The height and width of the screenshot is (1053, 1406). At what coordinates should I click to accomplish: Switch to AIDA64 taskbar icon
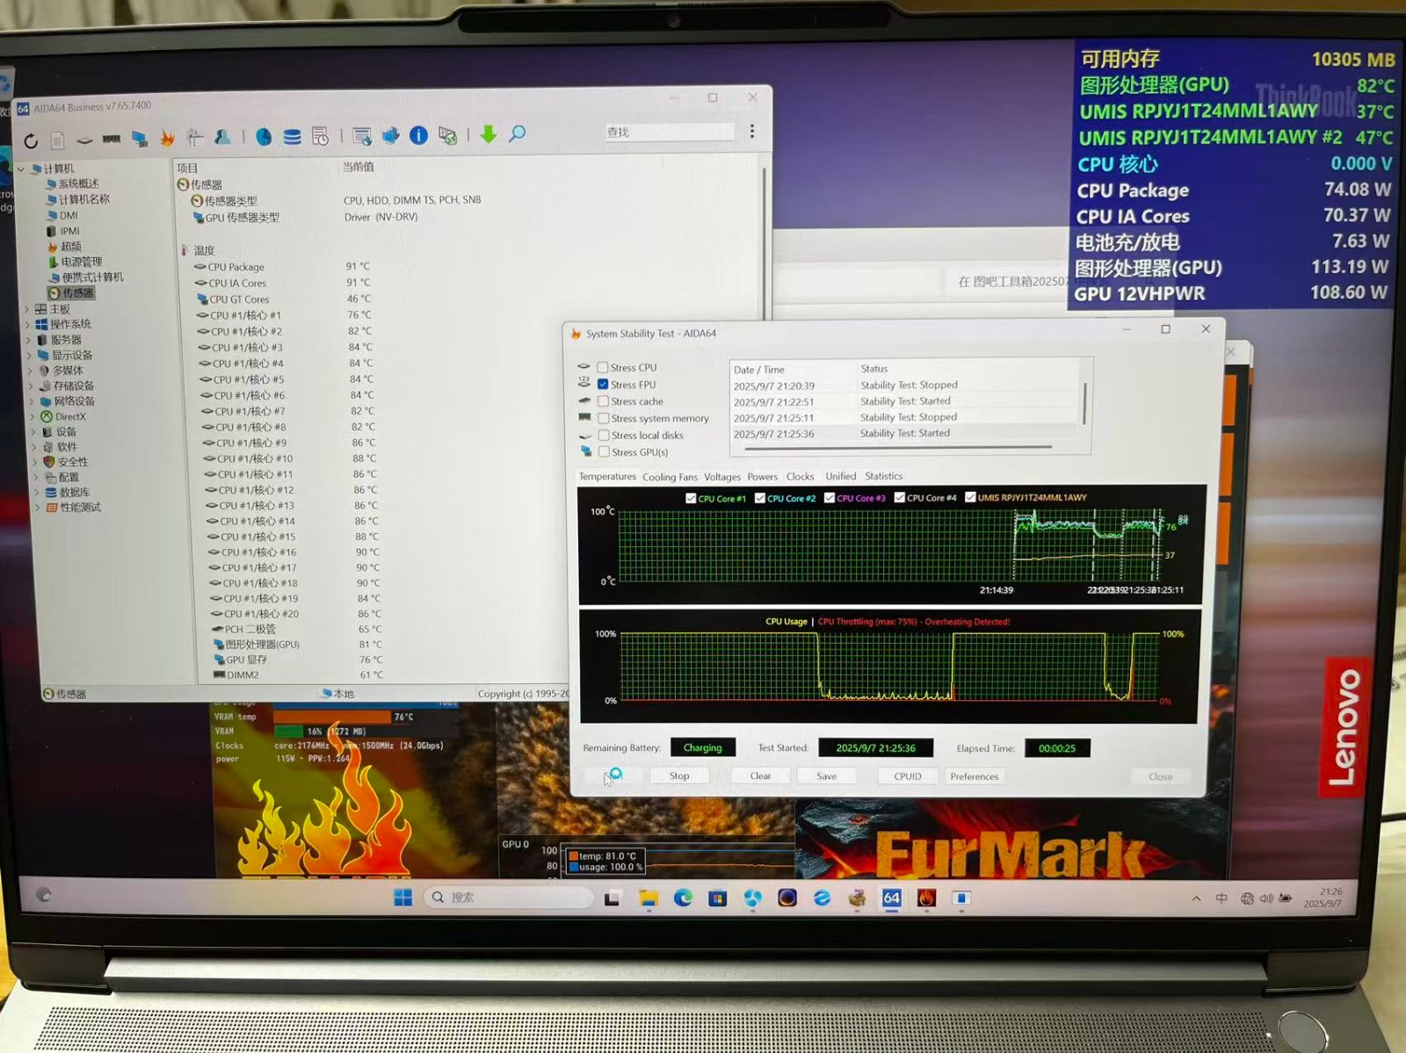point(892,898)
